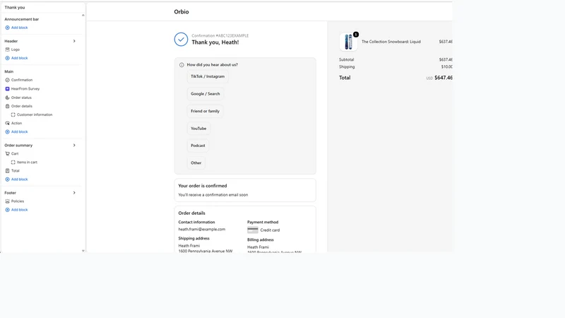Click the quantity badge on snowboard thumbnail
Screen dimensions: 565x318
[x=356, y=35]
